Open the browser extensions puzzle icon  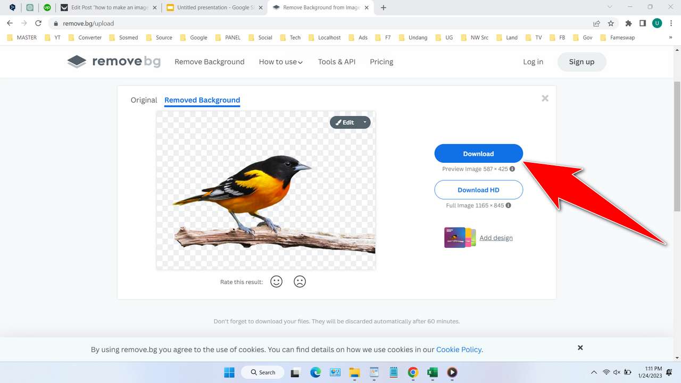[628, 23]
